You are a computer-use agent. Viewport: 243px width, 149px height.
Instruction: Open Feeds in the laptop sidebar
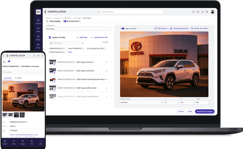tap(38, 30)
